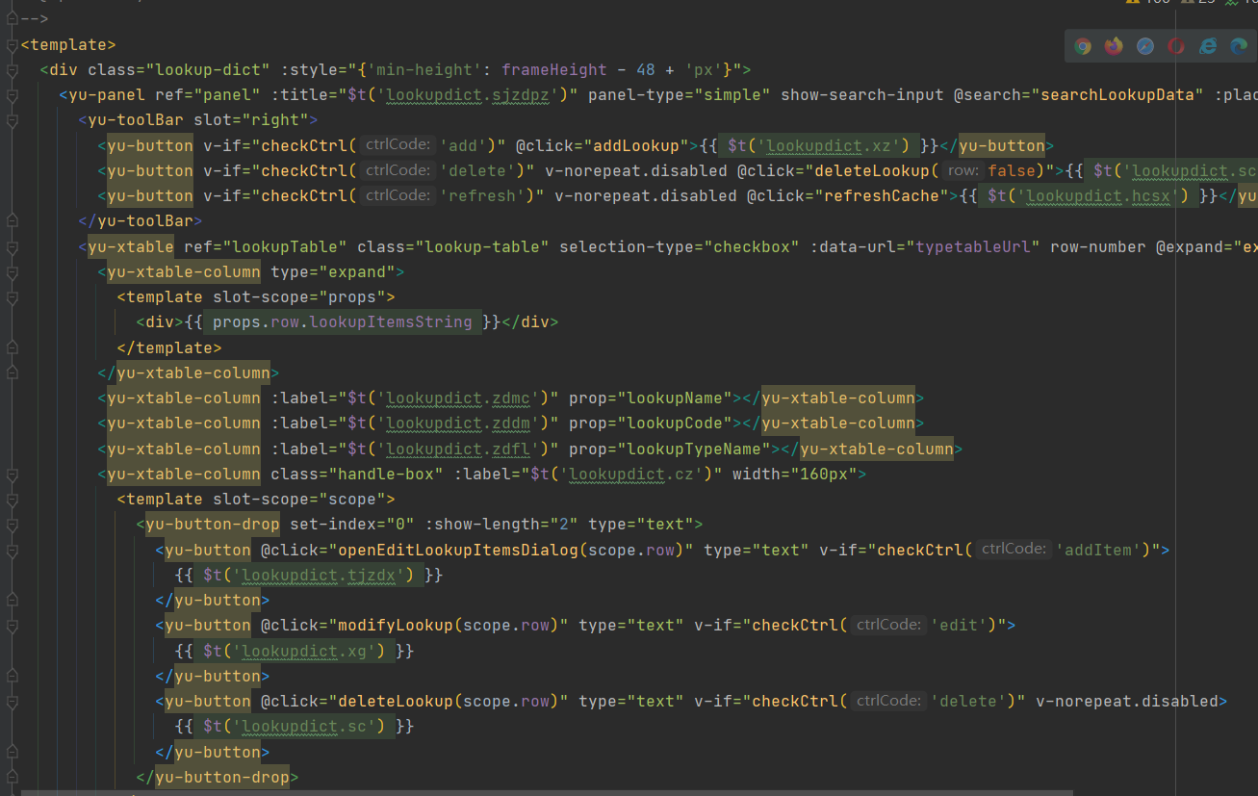Image resolution: width=1258 pixels, height=796 pixels.
Task: Open preview in Opera browser
Action: (1176, 46)
